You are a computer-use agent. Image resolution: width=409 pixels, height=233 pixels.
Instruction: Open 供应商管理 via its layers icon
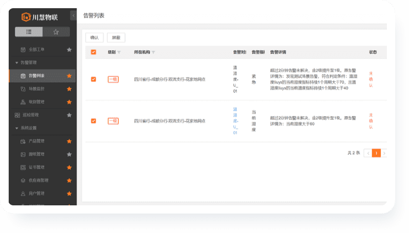pyautogui.click(x=23, y=180)
